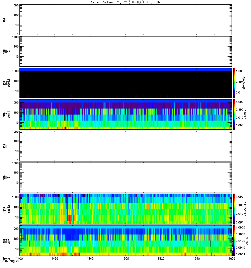251x268 pixels.
Task: Click inside the empty thb fff 2 panel
Action: pyautogui.click(x=125, y=51)
